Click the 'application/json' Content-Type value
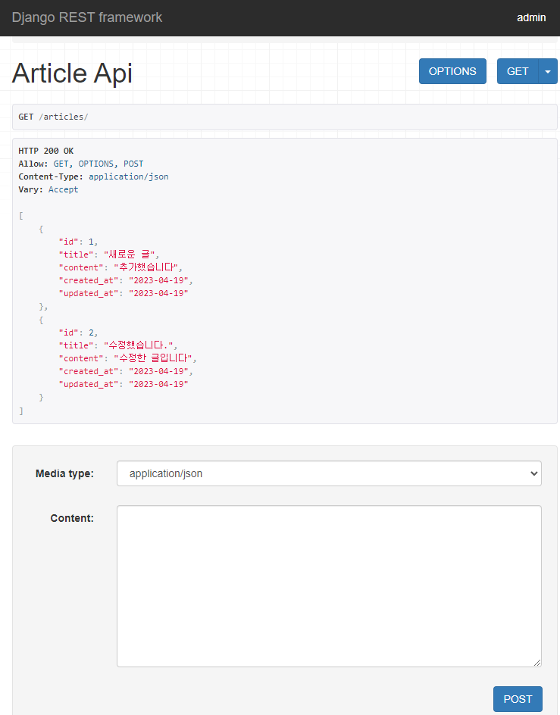 pos(128,176)
